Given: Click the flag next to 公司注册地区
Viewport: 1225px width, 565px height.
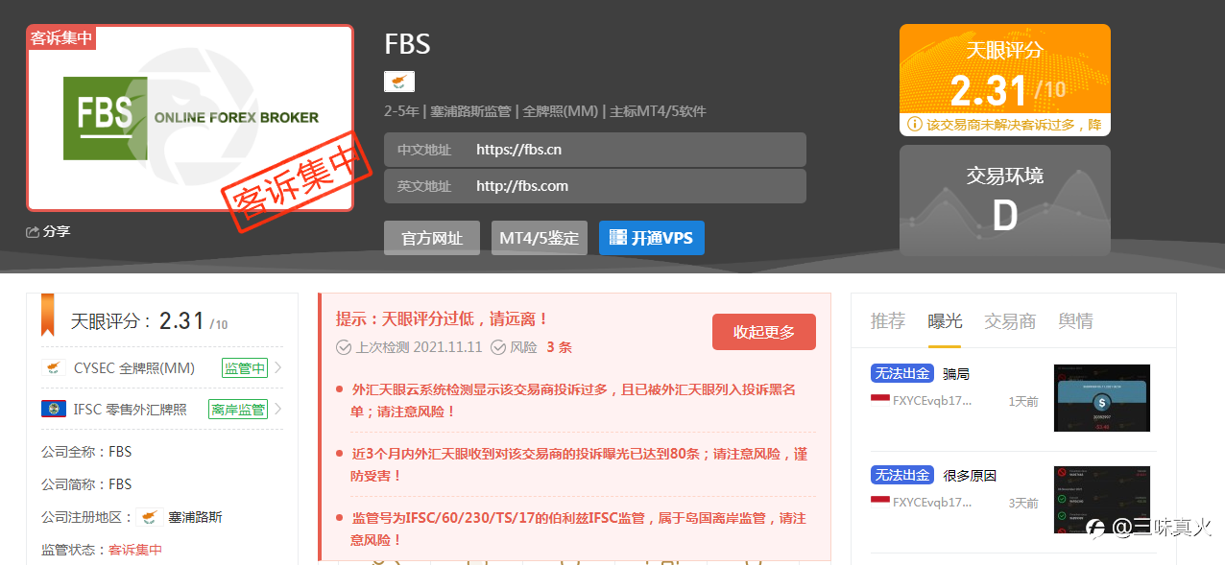Looking at the screenshot, I should (149, 517).
